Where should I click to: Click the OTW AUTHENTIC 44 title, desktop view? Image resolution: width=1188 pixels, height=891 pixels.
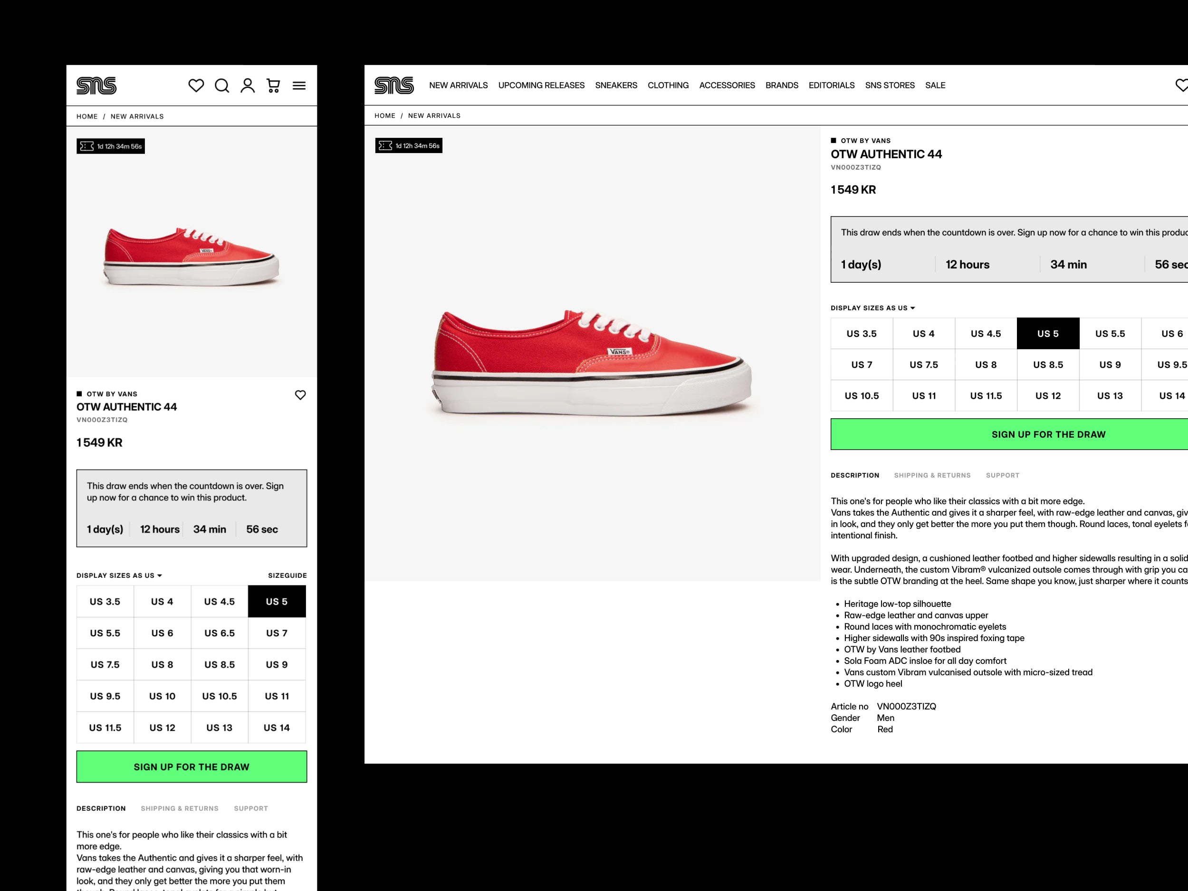click(x=886, y=154)
